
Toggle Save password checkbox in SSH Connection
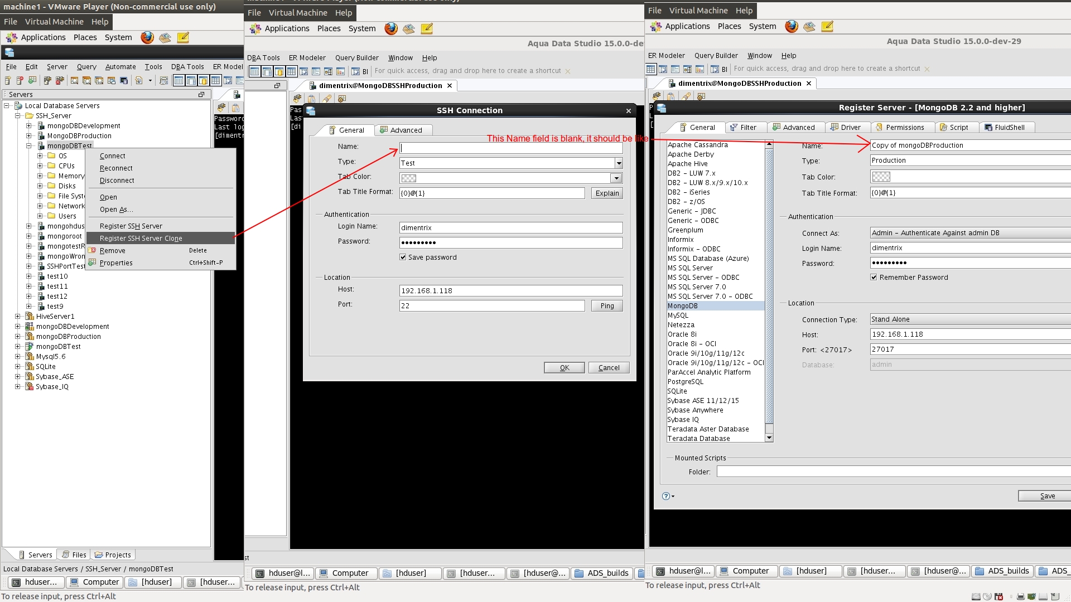[x=403, y=257]
